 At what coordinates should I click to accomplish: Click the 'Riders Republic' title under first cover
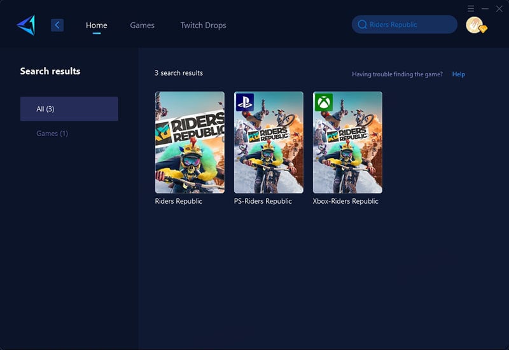[179, 201]
